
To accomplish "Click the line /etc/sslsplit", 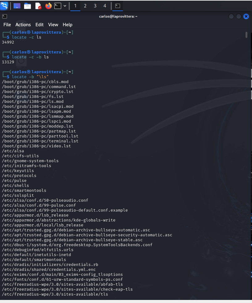I will (x=18, y=196).
